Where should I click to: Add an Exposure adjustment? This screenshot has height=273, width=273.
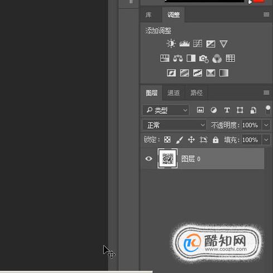211,44
